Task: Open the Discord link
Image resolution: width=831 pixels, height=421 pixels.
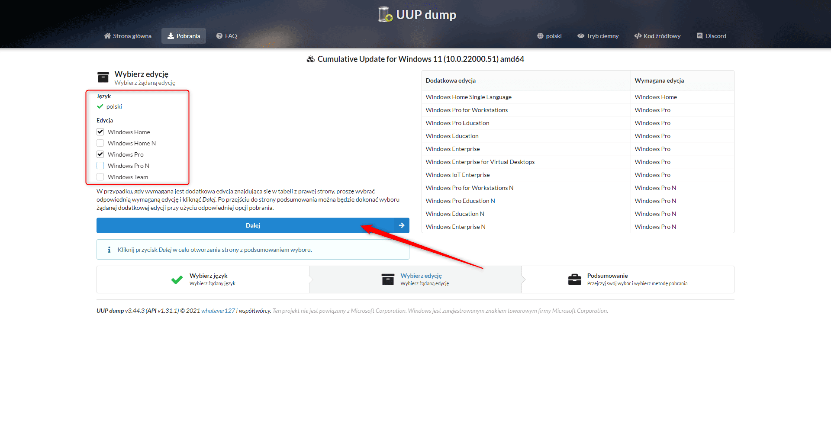Action: 712,36
